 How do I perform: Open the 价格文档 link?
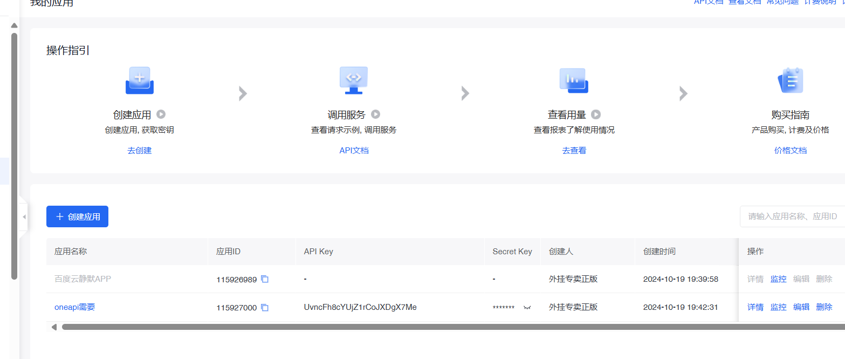click(x=790, y=151)
